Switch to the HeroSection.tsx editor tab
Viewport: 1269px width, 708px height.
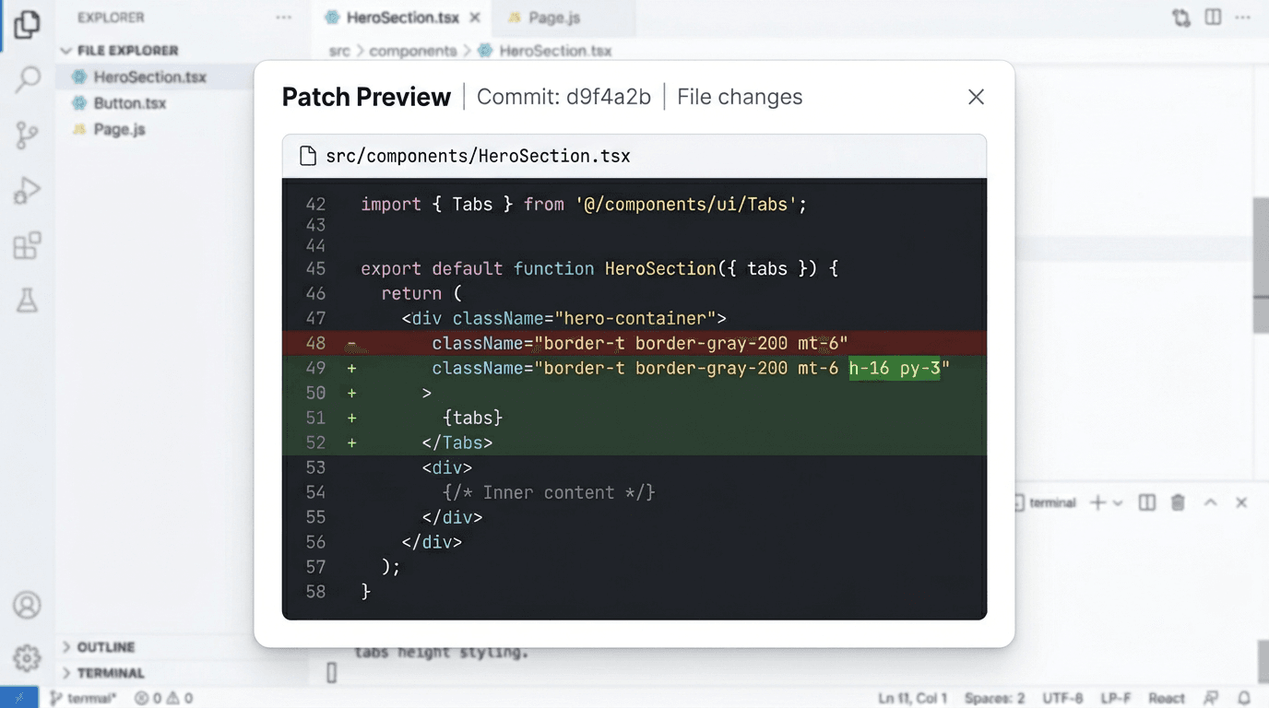pyautogui.click(x=402, y=18)
